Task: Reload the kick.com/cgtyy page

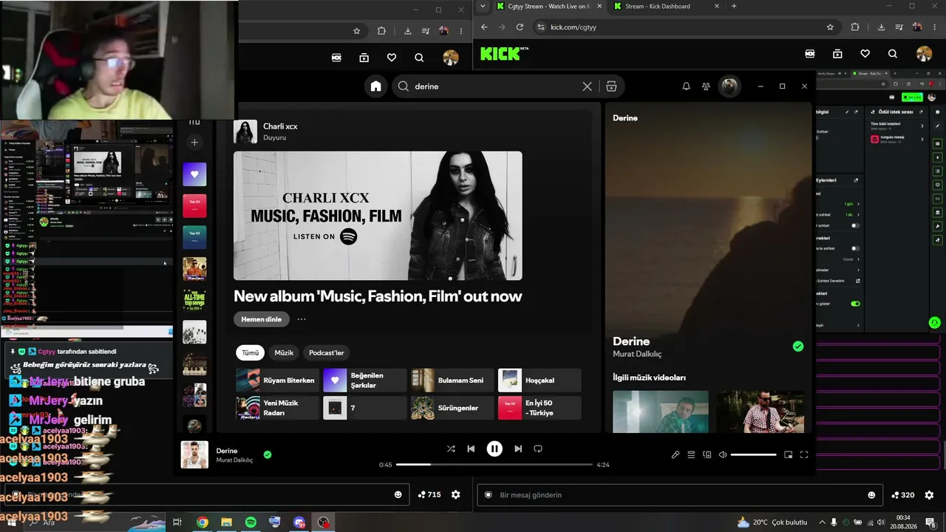Action: (520, 27)
